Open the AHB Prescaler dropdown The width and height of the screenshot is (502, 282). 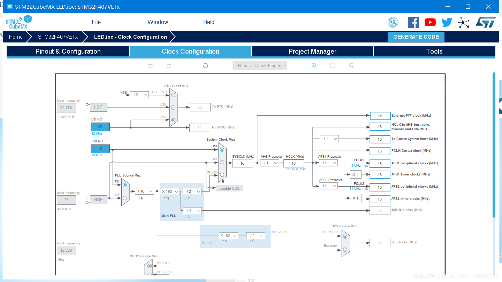tap(269, 163)
